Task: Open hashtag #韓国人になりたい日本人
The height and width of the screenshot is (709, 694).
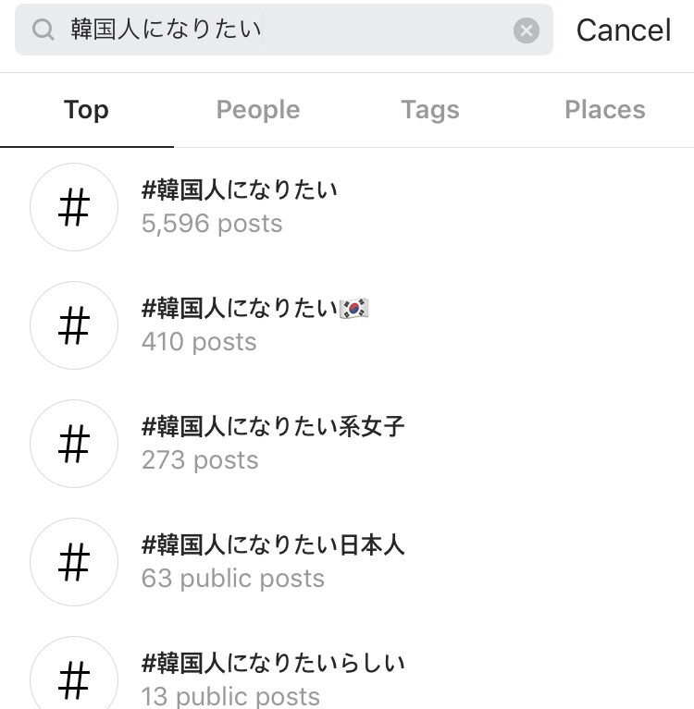Action: click(x=273, y=544)
